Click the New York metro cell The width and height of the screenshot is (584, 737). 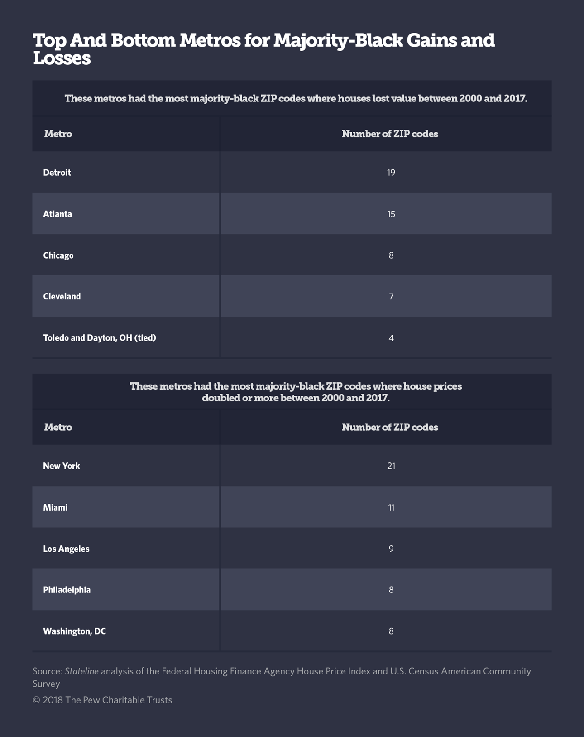tap(62, 466)
